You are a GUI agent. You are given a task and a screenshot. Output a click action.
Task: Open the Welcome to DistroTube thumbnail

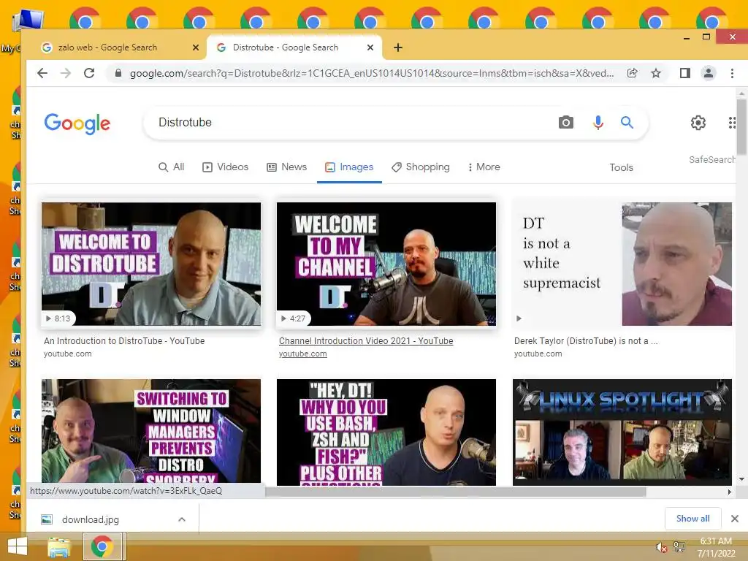[151, 264]
